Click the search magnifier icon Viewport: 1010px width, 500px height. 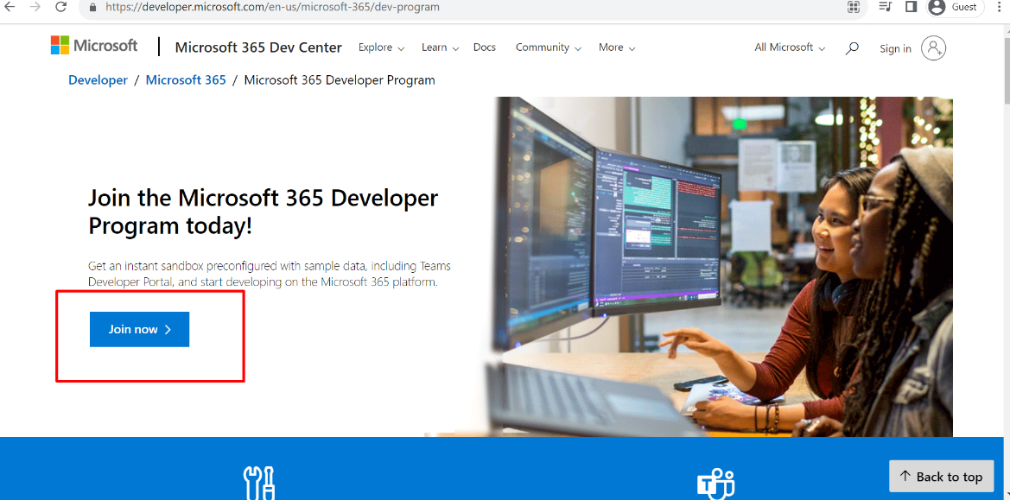pos(852,48)
